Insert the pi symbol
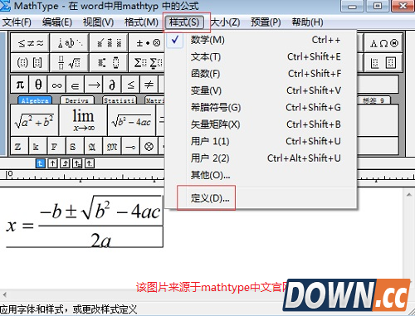The image size is (415, 316). click(20, 85)
